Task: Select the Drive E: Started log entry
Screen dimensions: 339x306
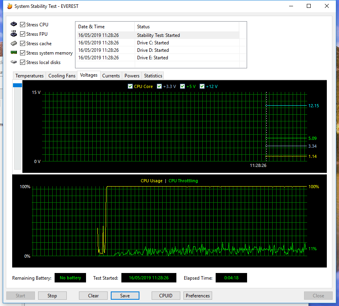Action: point(158,57)
